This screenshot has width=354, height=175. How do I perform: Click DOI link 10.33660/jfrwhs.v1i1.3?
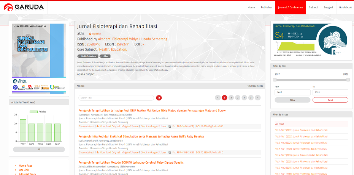click(210, 127)
